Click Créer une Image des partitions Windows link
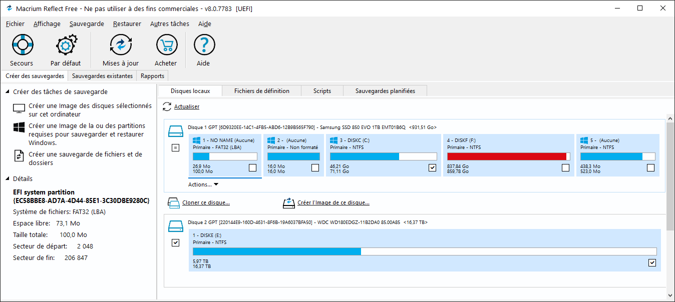The image size is (675, 302). (x=87, y=134)
